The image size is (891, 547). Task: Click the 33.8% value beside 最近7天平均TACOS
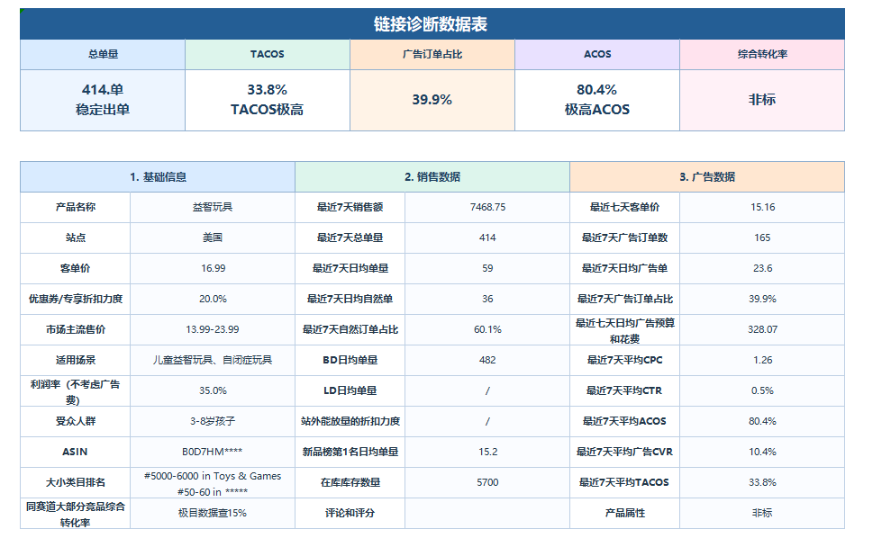click(x=762, y=483)
